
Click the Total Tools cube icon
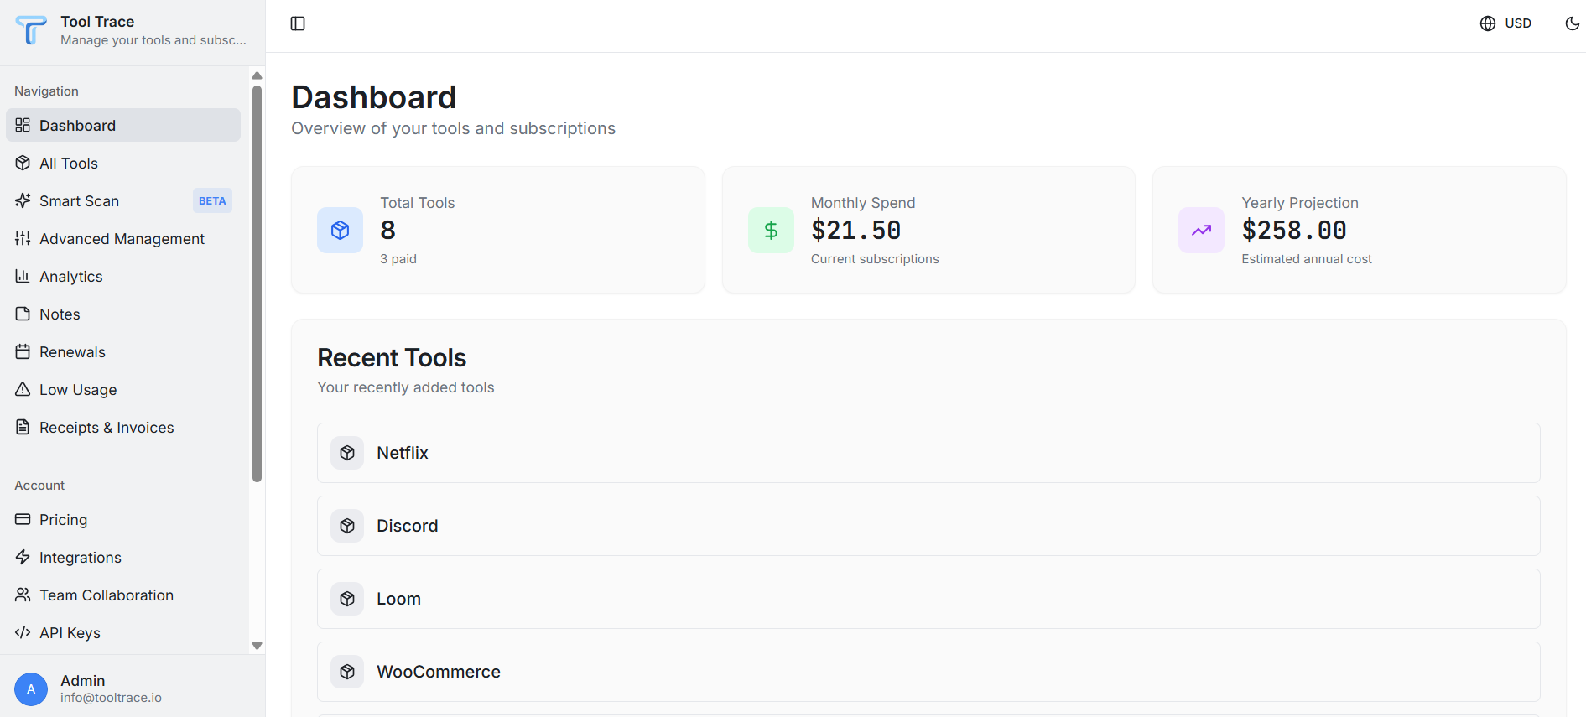340,230
